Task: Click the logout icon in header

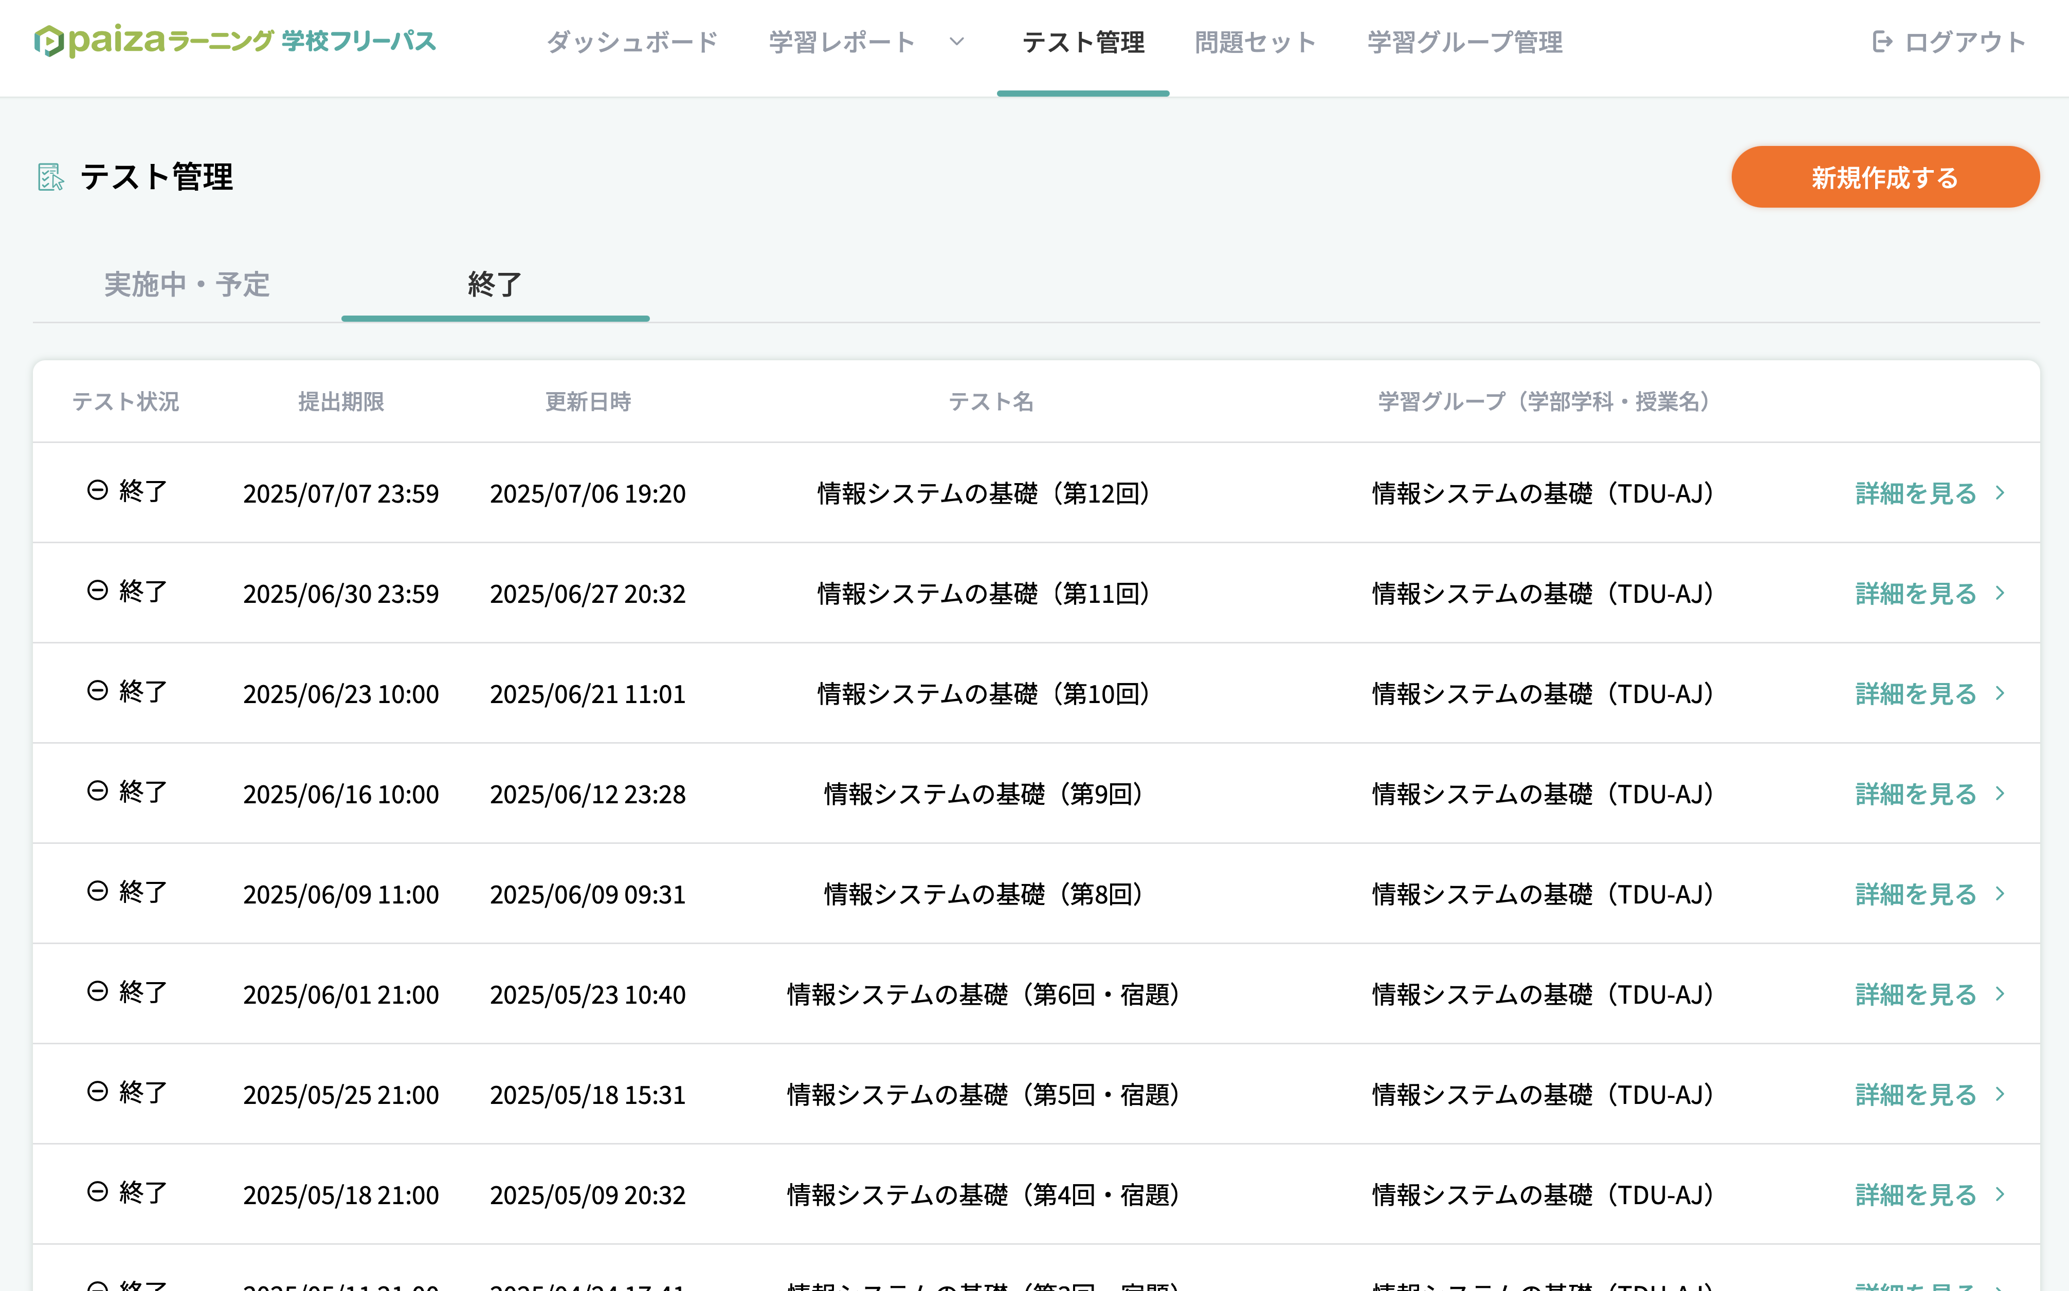Action: [1882, 42]
